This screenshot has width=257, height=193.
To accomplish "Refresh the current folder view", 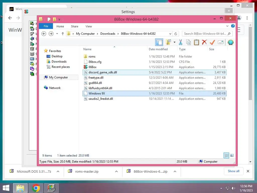I will point(176,34).
